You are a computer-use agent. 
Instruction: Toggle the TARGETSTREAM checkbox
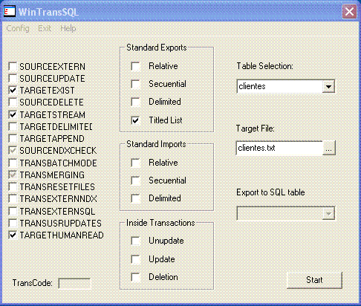point(13,114)
